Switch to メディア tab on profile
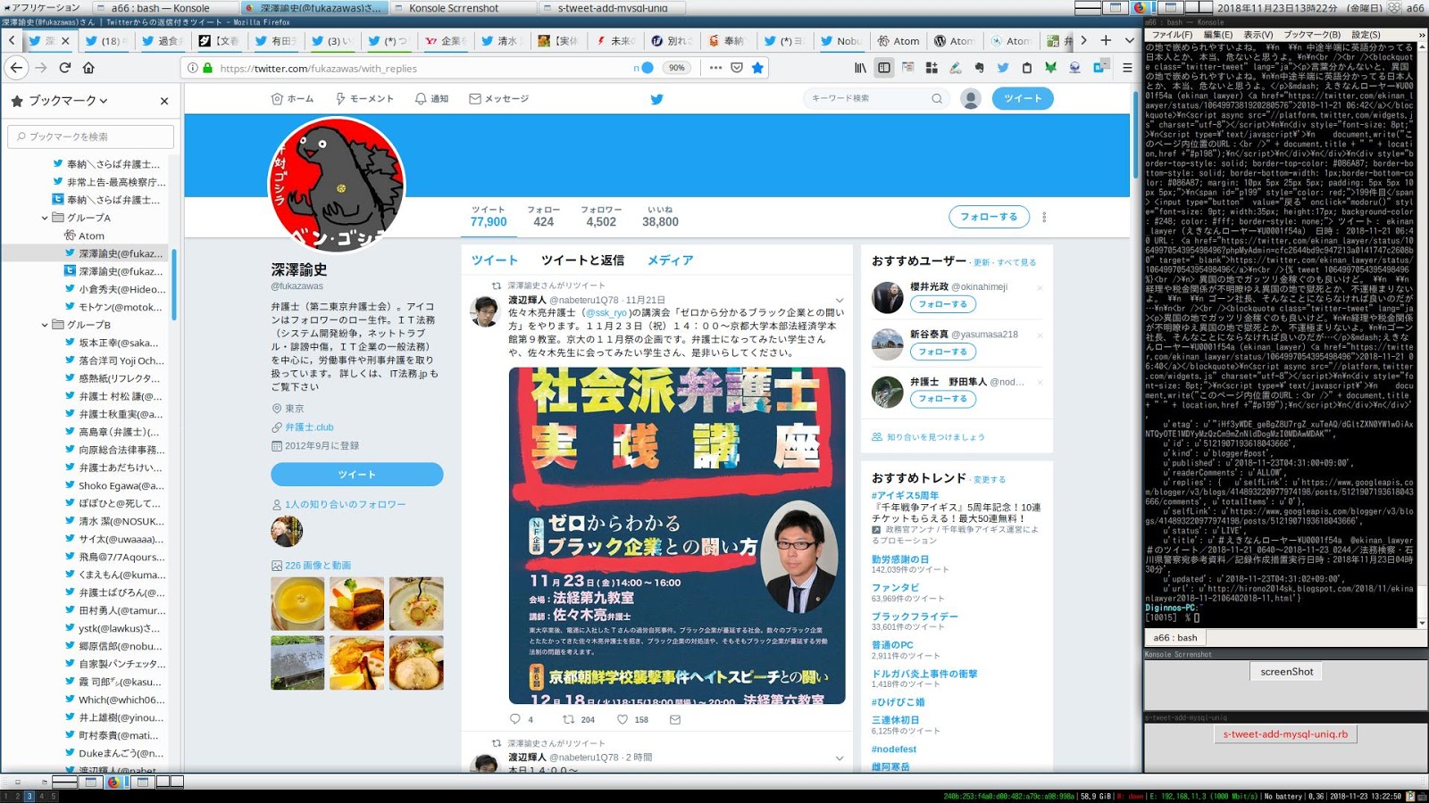Viewport: 1429px width, 803px height. click(x=670, y=261)
